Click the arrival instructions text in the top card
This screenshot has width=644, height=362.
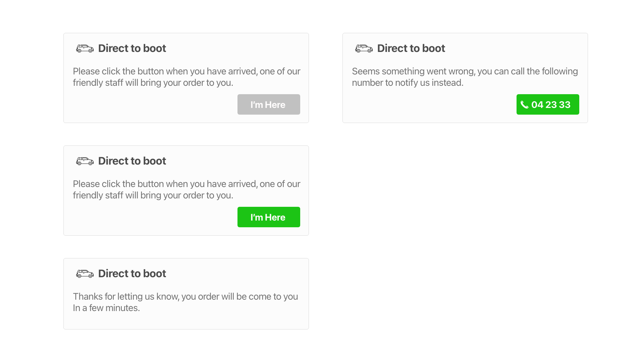point(186,77)
